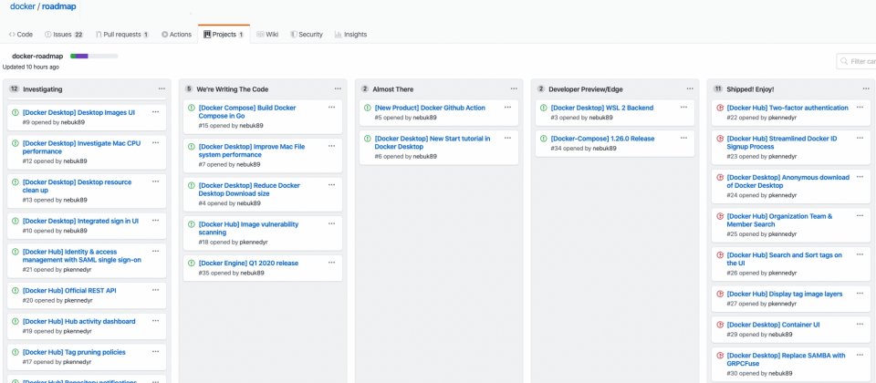Click closed-issue icon on Anonymous download card

click(x=720, y=178)
